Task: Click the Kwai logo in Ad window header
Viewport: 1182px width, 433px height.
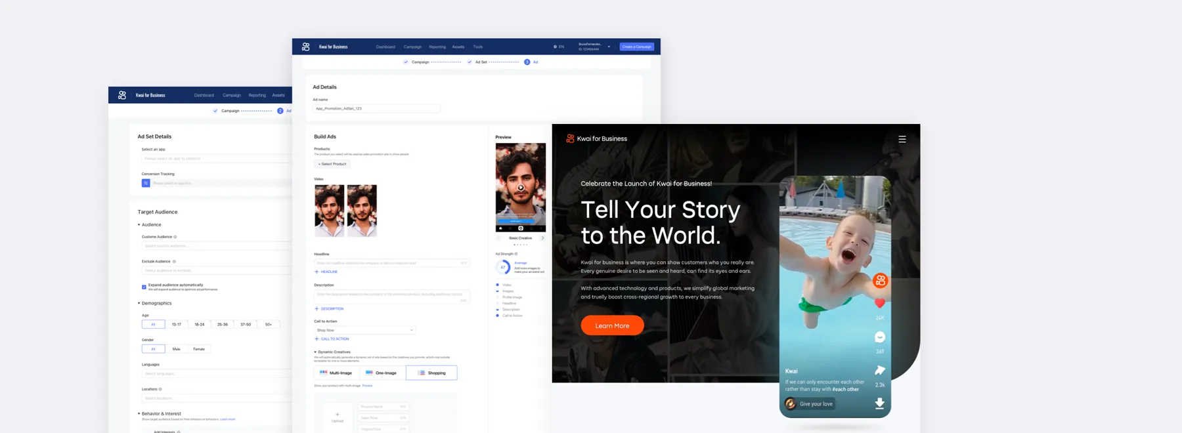Action: coord(305,47)
